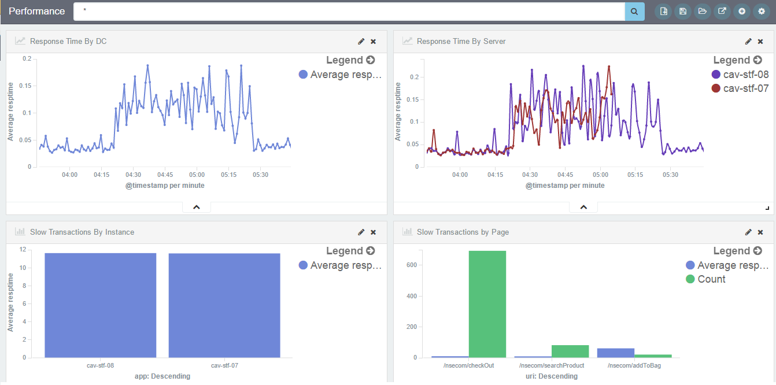Collapse legend in Slow Transactions By Instance
This screenshot has width=776, height=385.
[370, 251]
